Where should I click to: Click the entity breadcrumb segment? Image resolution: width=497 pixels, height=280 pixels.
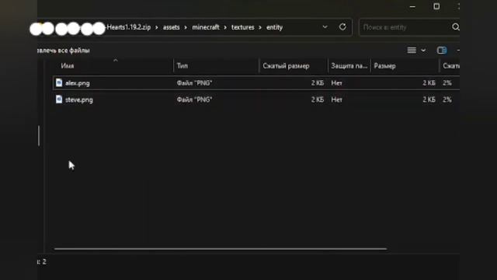tap(274, 27)
